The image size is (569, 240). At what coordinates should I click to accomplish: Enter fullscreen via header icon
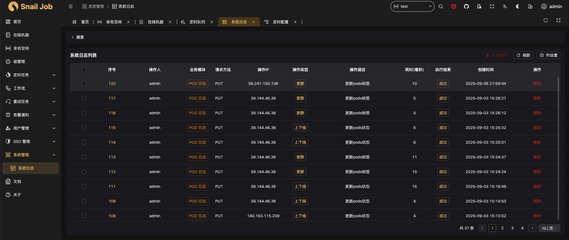(x=492, y=6)
